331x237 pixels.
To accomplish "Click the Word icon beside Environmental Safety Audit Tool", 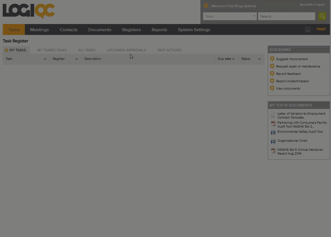I will pyautogui.click(x=273, y=133).
